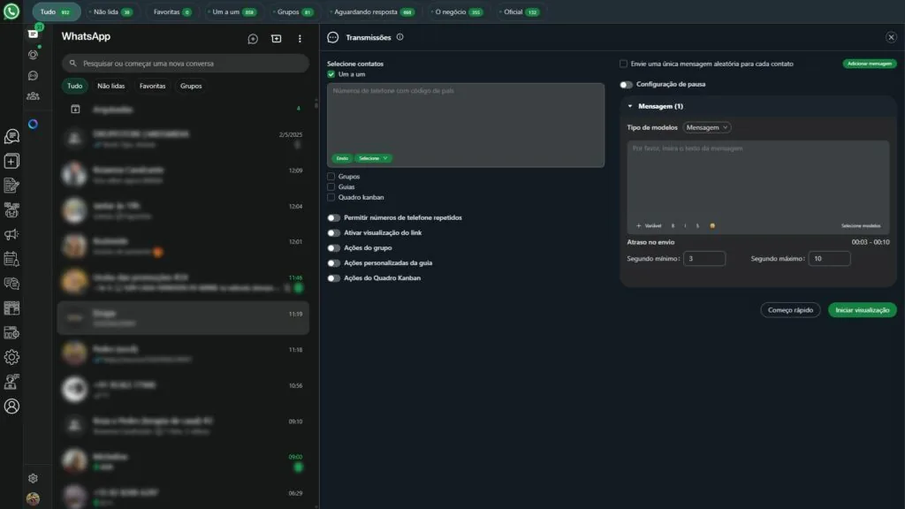Click the new chat icon in header
Viewport: 905px width, 509px height.
[253, 39]
